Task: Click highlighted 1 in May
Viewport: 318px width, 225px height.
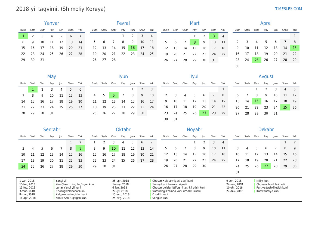Action: point(33,90)
